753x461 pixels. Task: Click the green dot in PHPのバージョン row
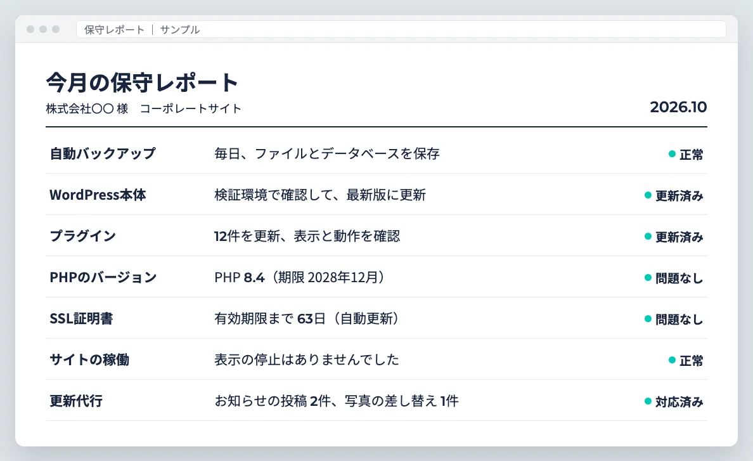[x=648, y=278]
